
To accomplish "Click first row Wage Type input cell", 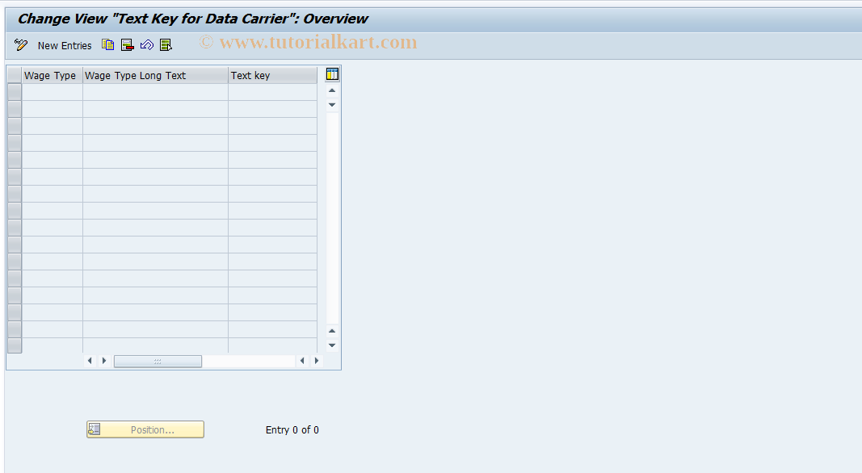I will [x=53, y=92].
